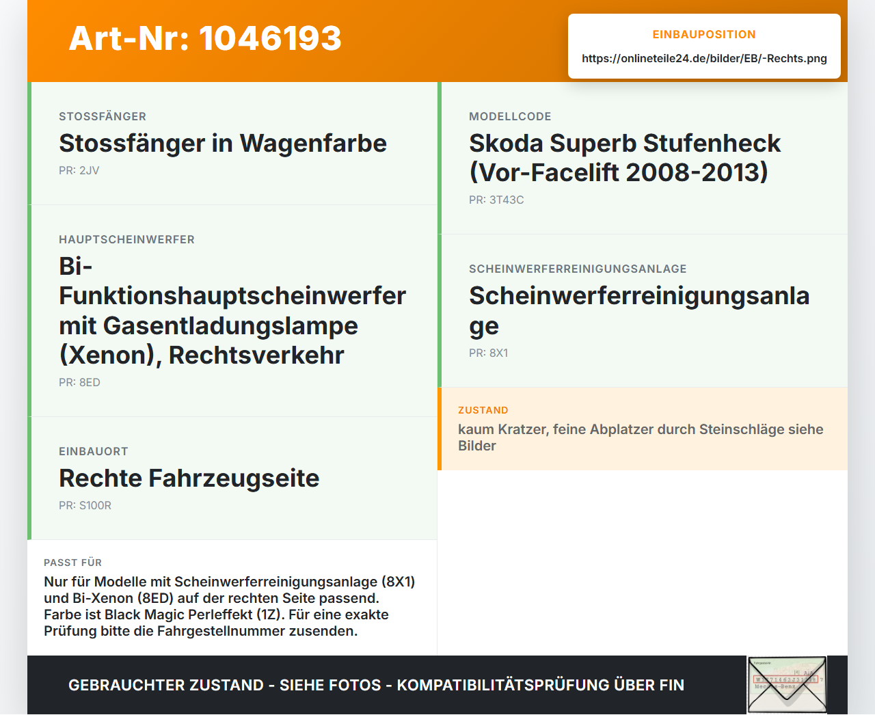
Task: Click the PASST FÜR label
Action: (72, 563)
